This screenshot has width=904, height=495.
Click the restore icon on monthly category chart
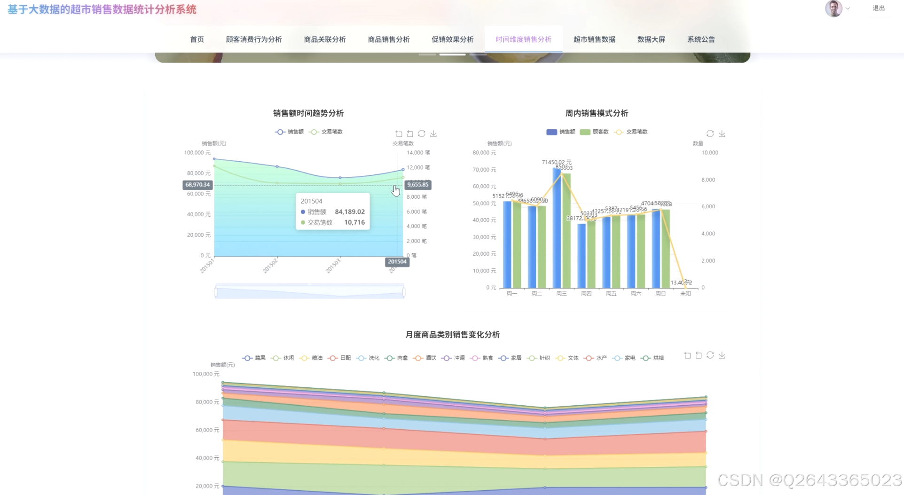click(710, 355)
